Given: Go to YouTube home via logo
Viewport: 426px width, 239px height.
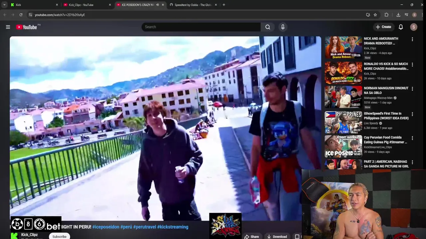Looking at the screenshot, I should click(26, 27).
